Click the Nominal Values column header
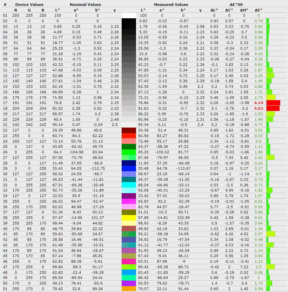288x292 pixels. click(x=85, y=5)
